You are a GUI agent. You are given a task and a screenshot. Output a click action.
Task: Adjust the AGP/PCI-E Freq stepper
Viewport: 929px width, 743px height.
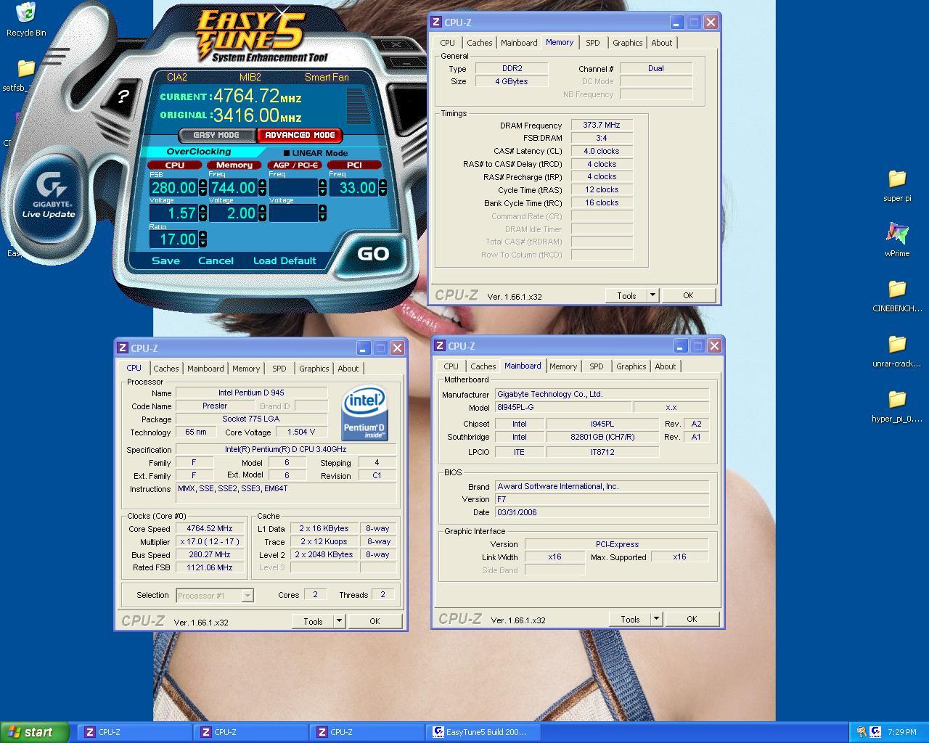322,188
